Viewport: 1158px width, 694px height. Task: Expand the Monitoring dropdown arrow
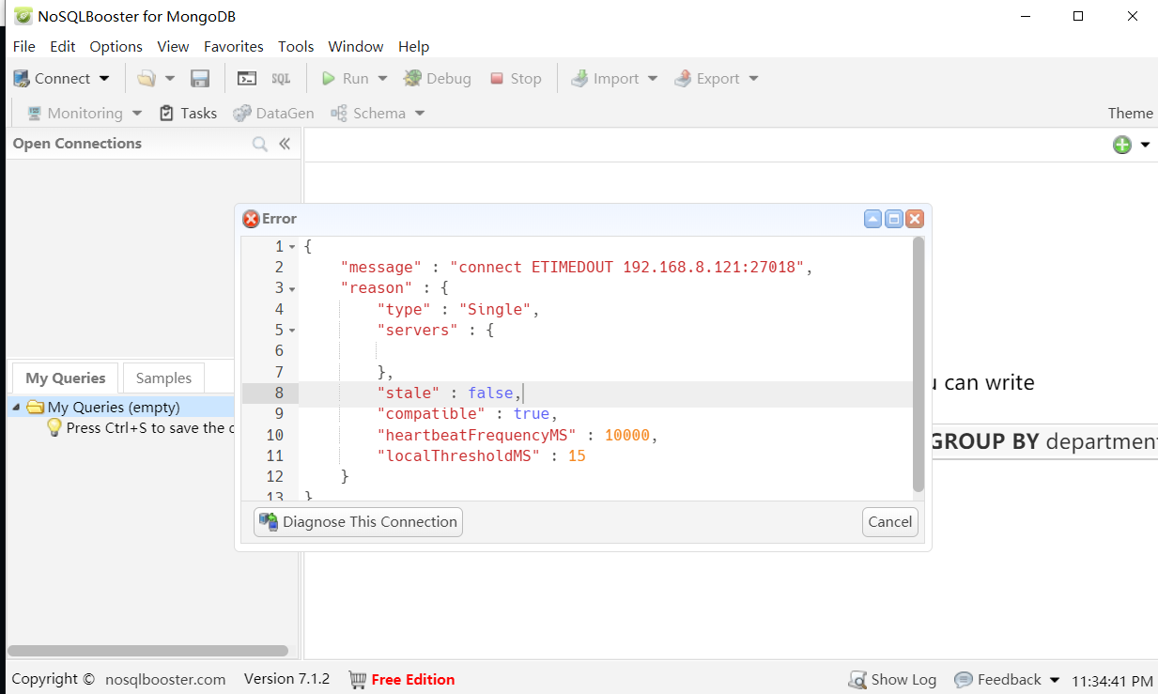(137, 113)
